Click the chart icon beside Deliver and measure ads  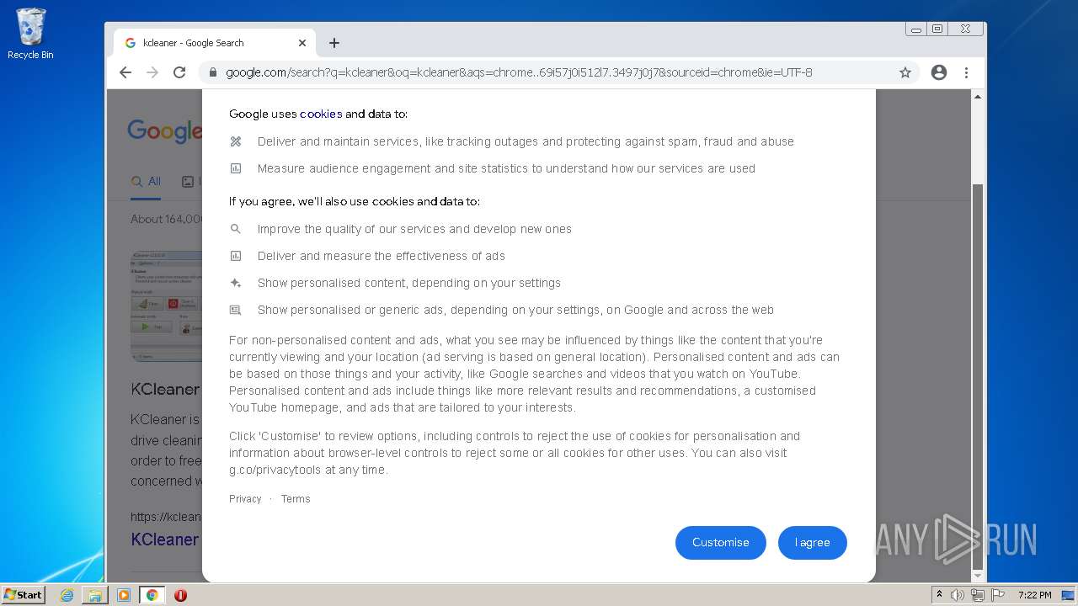pyautogui.click(x=236, y=256)
